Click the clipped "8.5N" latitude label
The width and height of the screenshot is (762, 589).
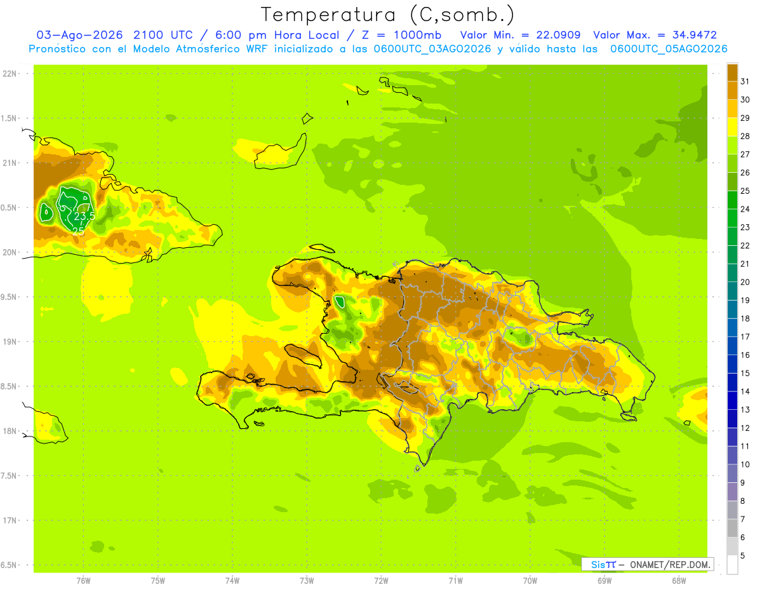coord(9,386)
